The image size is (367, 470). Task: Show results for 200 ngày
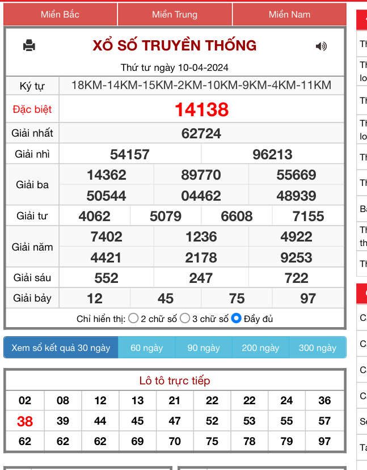(x=260, y=348)
